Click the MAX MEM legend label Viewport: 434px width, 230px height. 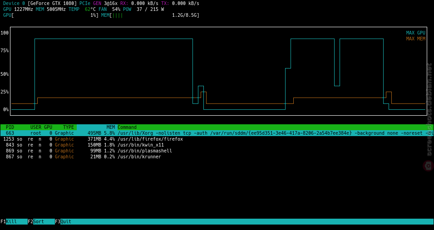[416, 39]
